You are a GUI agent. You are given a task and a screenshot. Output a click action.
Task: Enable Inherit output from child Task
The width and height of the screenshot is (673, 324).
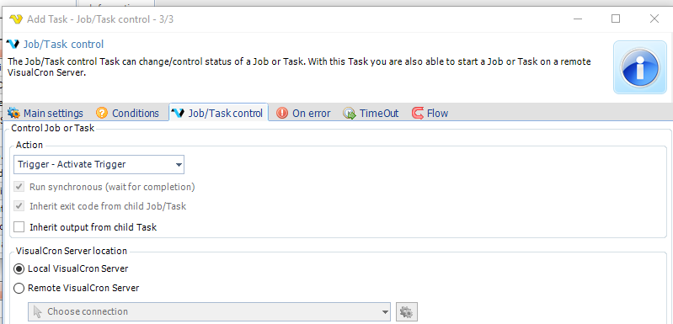click(x=19, y=226)
